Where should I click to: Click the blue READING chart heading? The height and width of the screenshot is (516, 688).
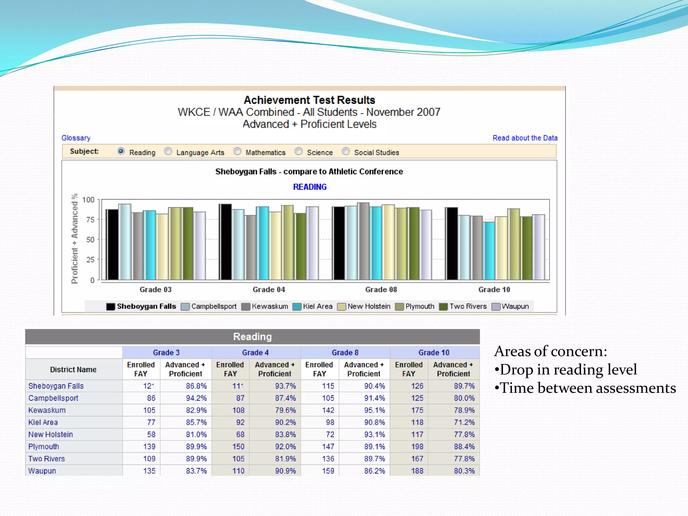tap(309, 187)
